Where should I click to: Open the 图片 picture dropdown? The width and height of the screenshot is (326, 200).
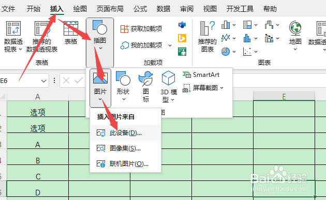[100, 88]
